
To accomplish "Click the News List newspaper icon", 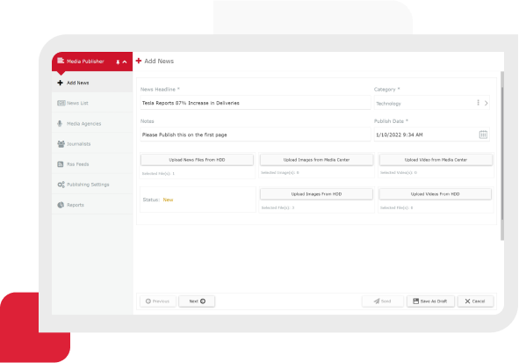I will [61, 103].
